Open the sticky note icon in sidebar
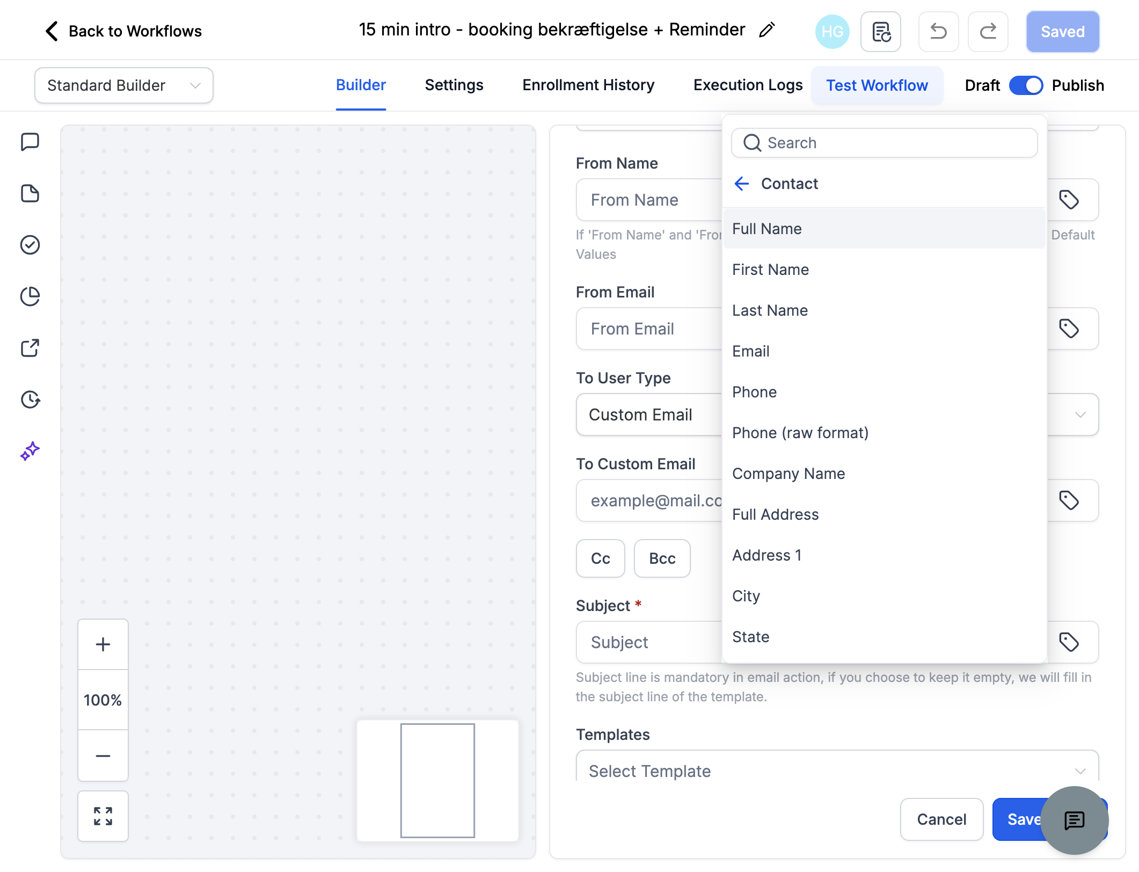The image size is (1139, 872). coord(30,193)
